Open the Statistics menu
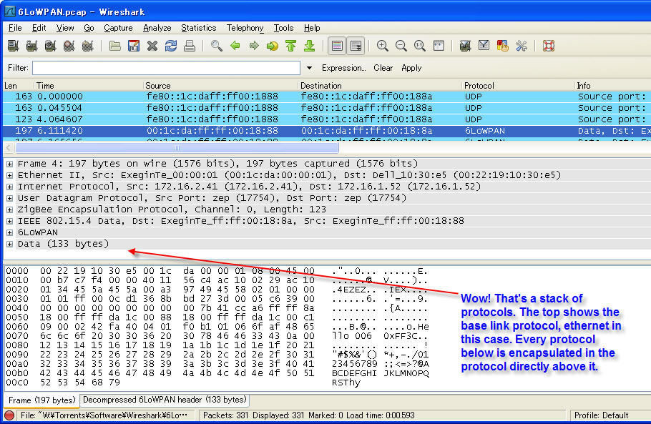Screen dimensions: 651x424 pos(198,28)
